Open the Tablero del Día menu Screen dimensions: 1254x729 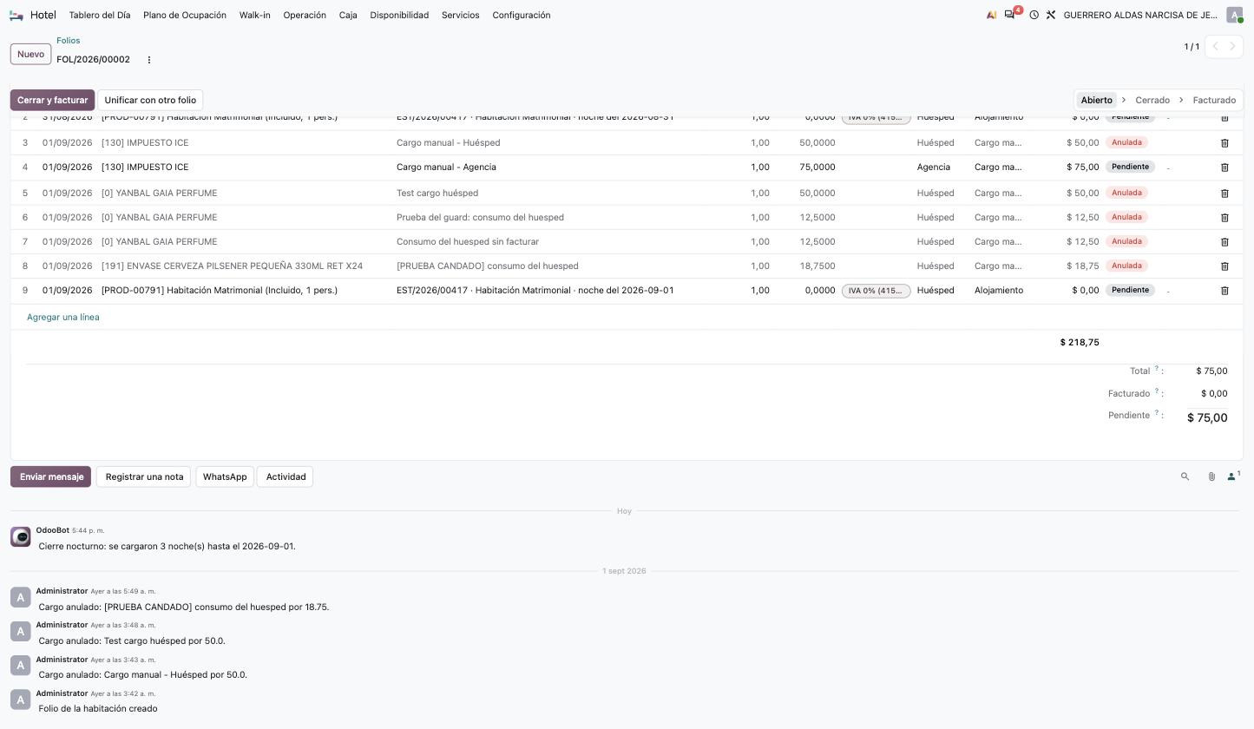[100, 15]
